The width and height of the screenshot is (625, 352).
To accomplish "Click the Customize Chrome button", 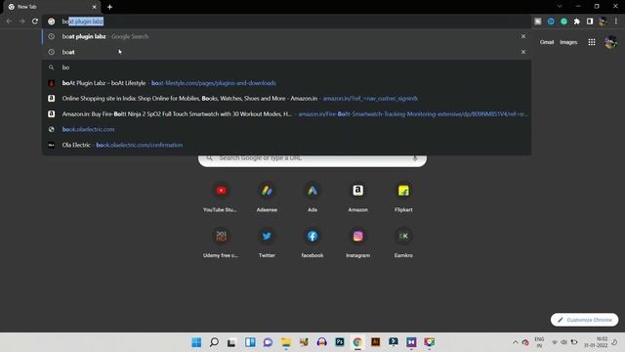I will click(x=584, y=320).
